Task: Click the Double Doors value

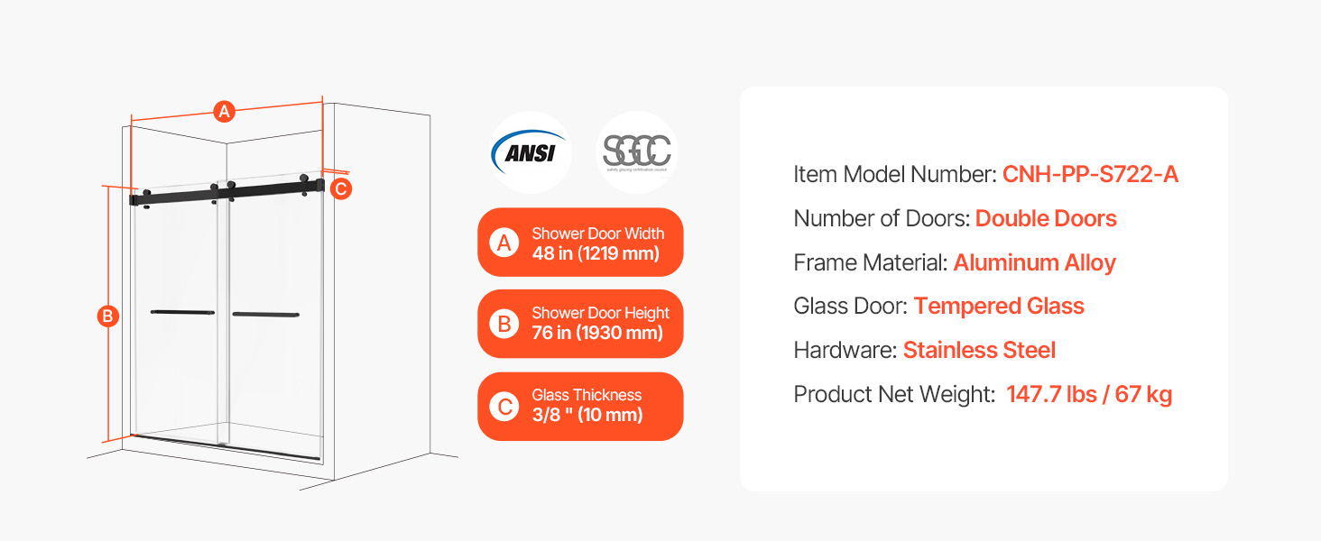Action: point(1046,219)
